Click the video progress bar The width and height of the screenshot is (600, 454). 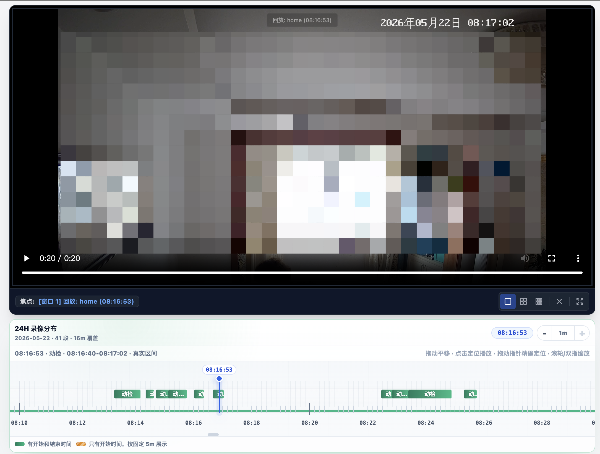tap(302, 273)
